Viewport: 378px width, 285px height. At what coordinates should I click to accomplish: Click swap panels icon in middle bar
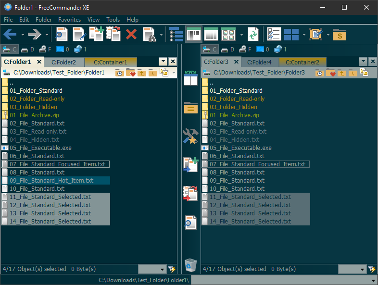(190, 78)
